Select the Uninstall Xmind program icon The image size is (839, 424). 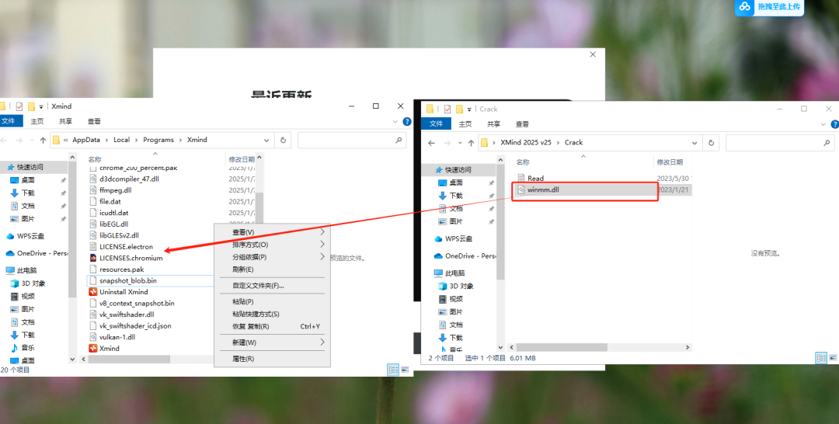(93, 292)
